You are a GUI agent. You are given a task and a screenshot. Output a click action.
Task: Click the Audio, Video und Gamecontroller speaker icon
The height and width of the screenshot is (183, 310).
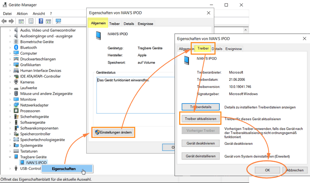(16, 30)
